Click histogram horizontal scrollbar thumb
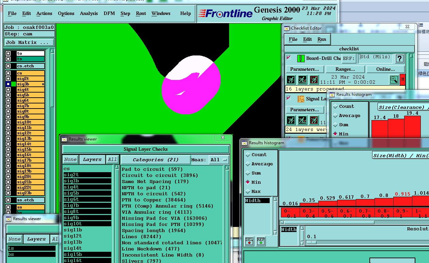The height and width of the screenshot is (263, 429). click(x=329, y=222)
